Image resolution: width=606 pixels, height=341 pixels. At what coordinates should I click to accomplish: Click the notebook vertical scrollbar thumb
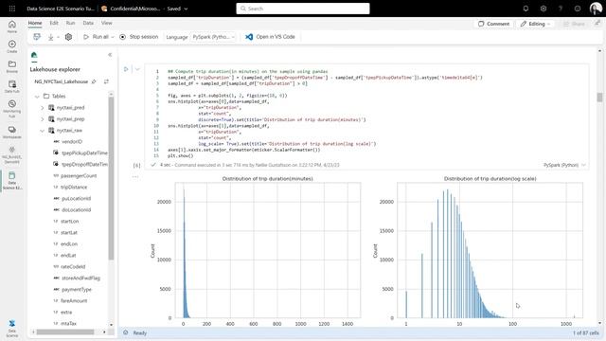coord(599,98)
